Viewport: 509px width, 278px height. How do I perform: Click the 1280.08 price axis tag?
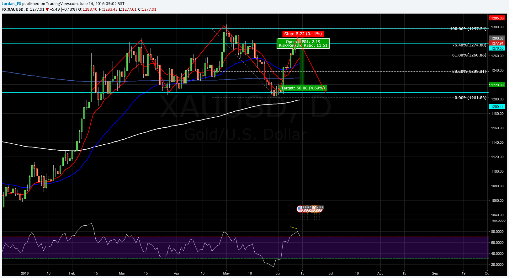(497, 38)
